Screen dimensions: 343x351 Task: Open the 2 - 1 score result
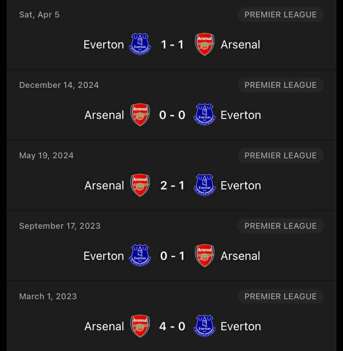tap(172, 185)
